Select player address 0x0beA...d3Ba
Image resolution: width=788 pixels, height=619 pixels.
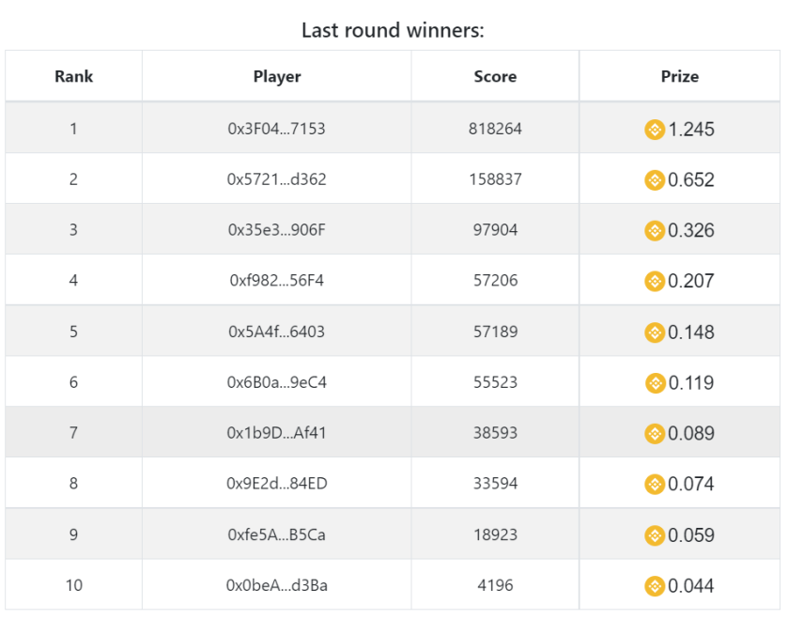[277, 585]
